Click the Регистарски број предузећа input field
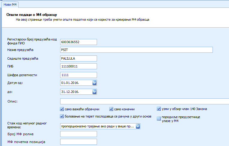The image size is (229, 146). (78, 42)
